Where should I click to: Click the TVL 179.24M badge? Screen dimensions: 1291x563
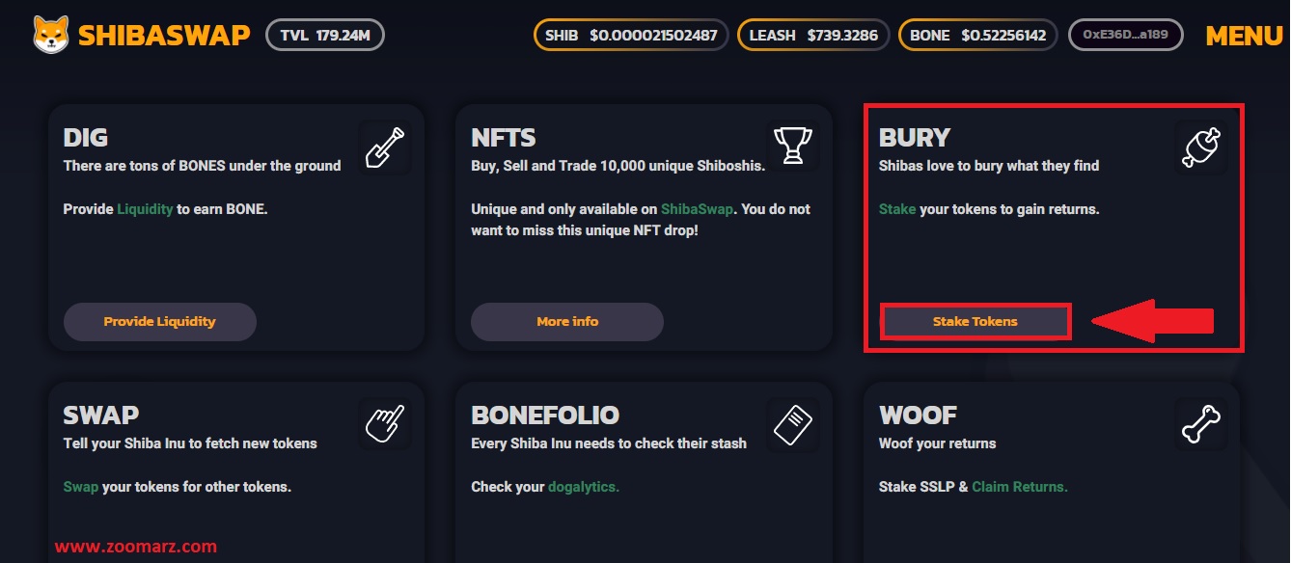325,35
